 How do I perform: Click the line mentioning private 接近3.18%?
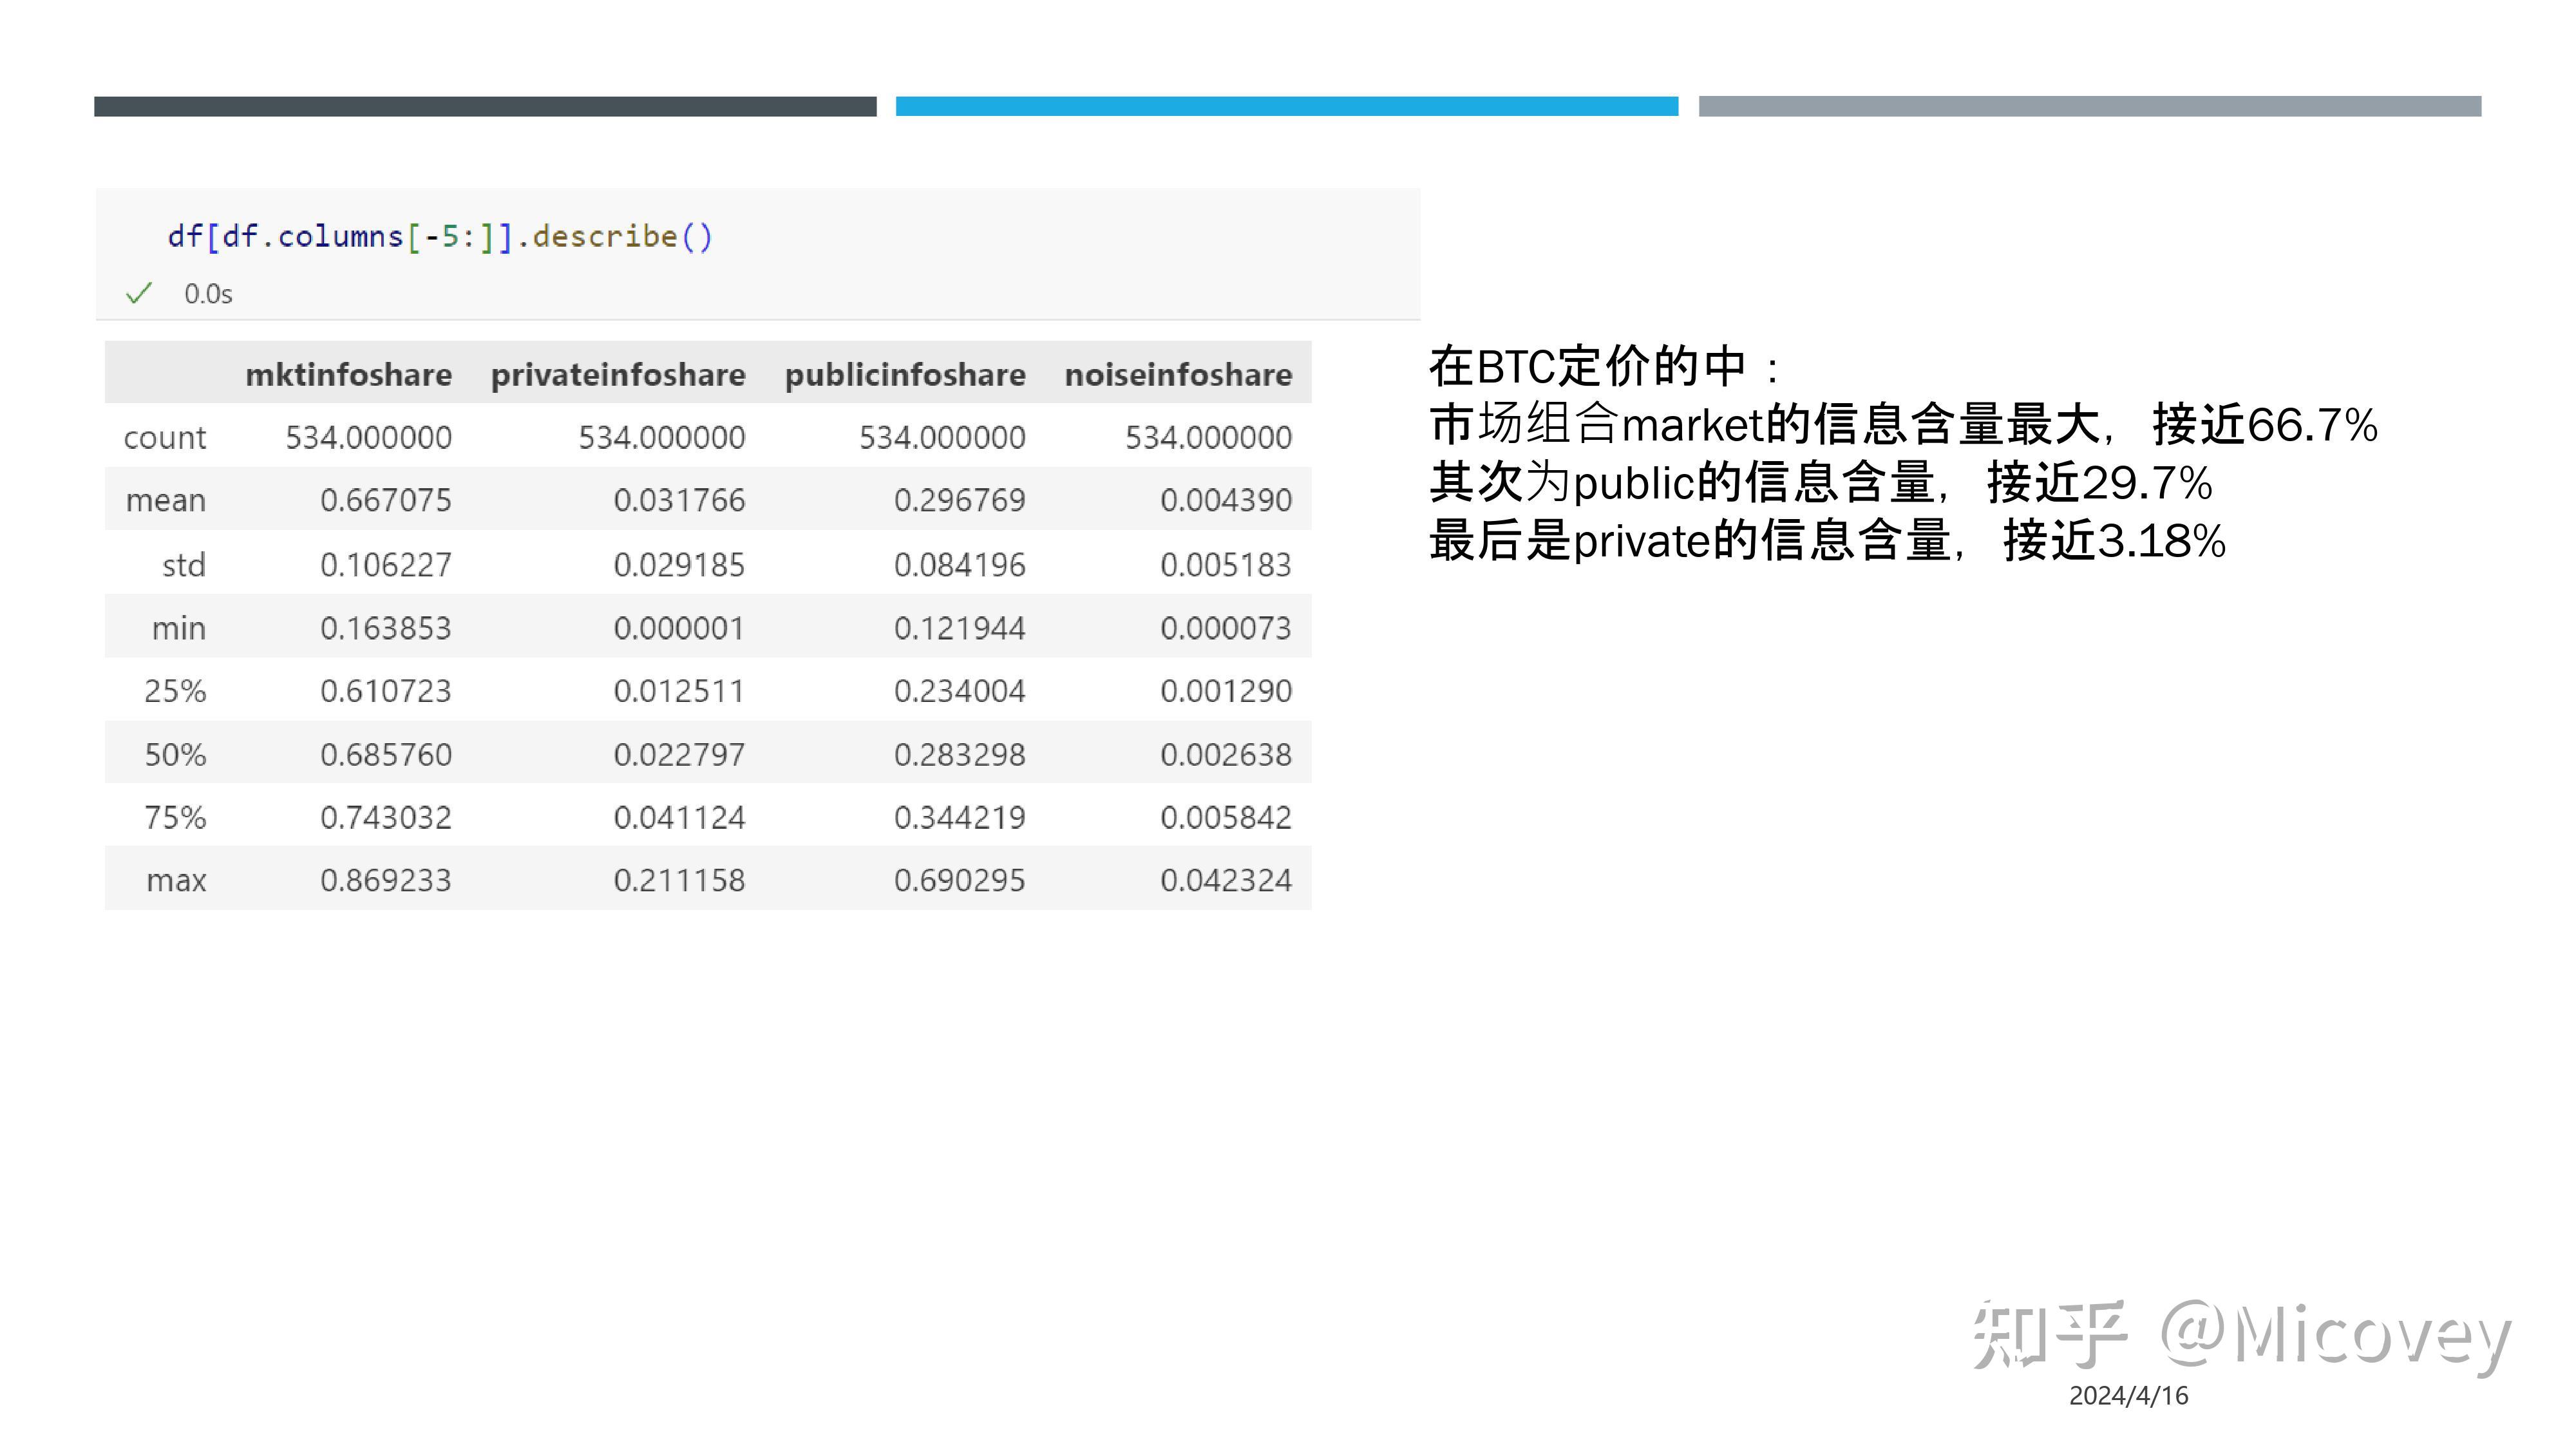(1827, 541)
